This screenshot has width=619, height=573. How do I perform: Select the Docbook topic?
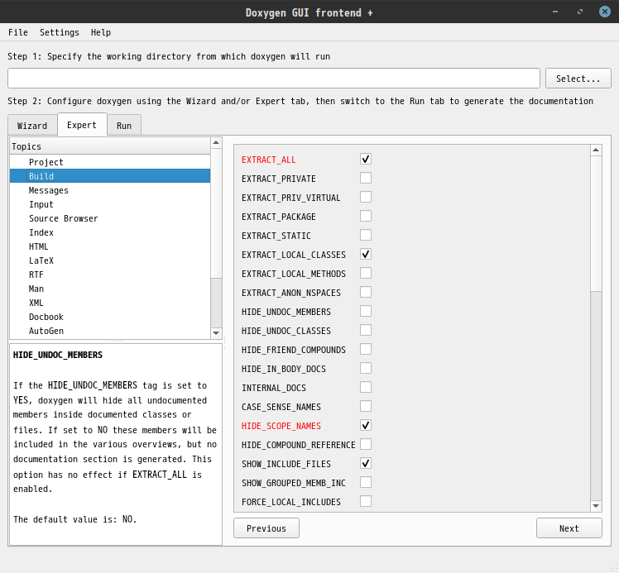pyautogui.click(x=110, y=317)
